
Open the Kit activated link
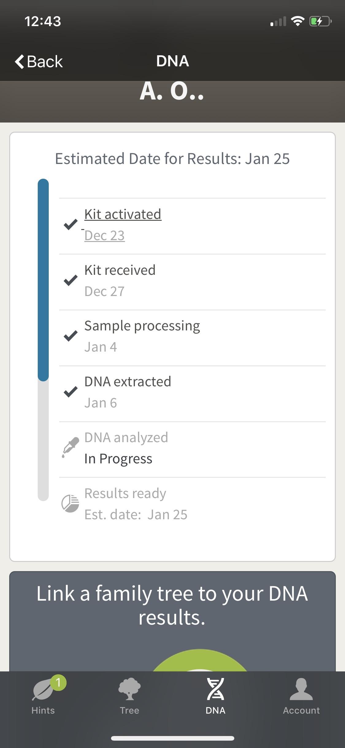[123, 214]
